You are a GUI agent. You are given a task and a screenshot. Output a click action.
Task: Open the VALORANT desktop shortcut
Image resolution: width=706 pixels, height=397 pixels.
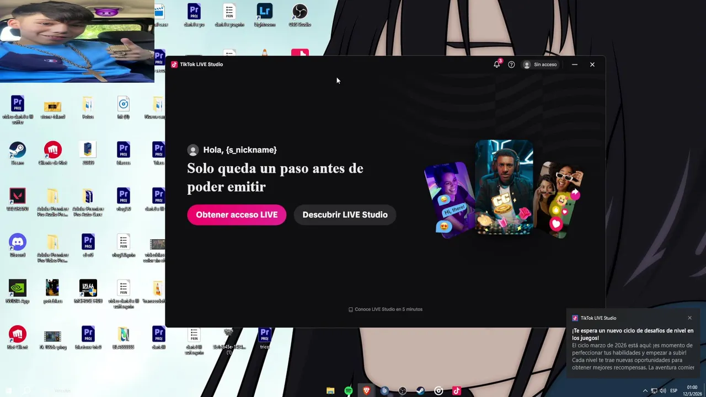tap(18, 200)
